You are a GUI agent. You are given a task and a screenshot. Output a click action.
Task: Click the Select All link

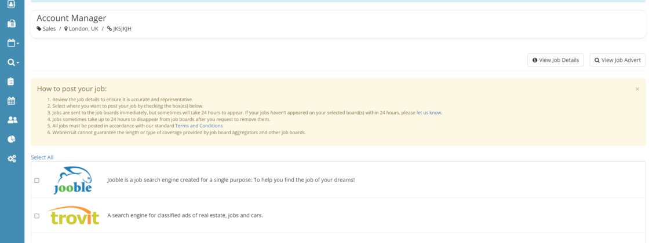coord(42,157)
